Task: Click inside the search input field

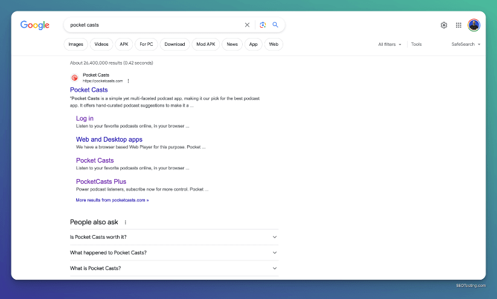Action: pyautogui.click(x=151, y=25)
